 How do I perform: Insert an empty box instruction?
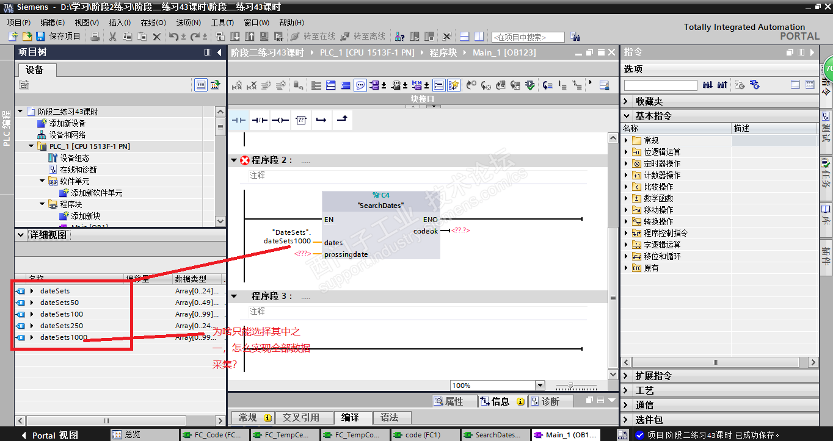[x=300, y=120]
